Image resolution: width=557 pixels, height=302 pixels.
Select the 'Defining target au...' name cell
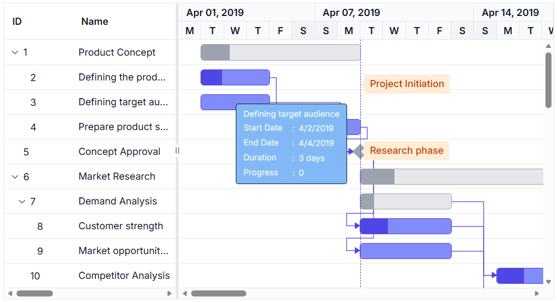pos(124,102)
